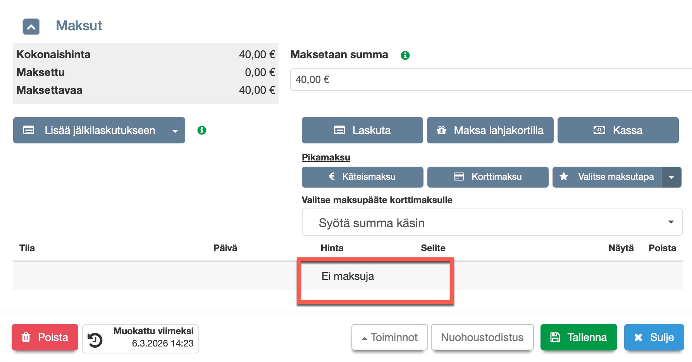The image size is (692, 362).
Task: Close the dialog with Sulje button
Action: pos(654,337)
